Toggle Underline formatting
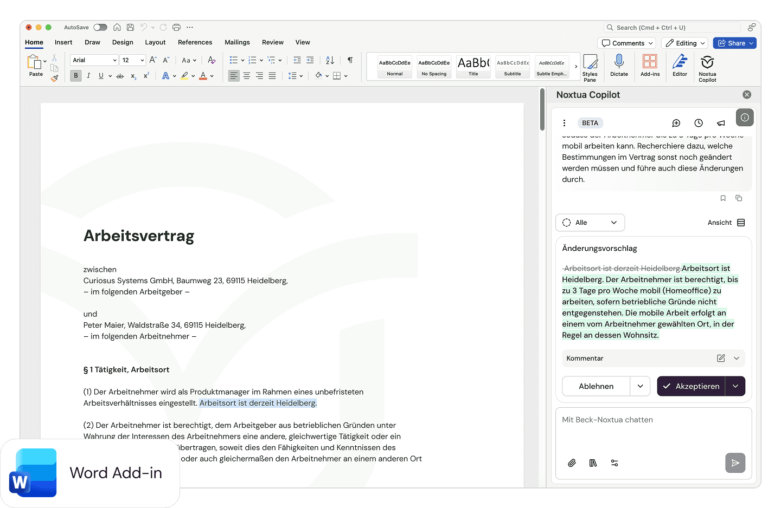 point(101,76)
